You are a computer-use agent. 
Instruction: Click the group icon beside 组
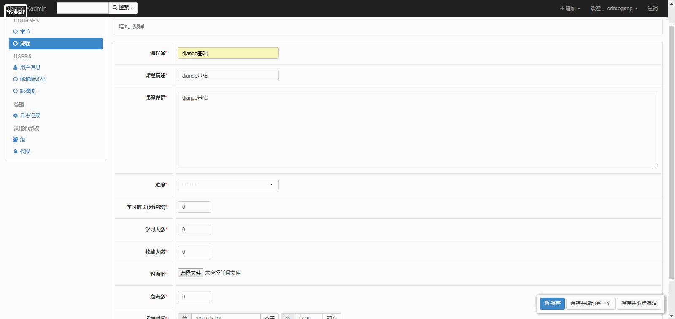click(16, 140)
